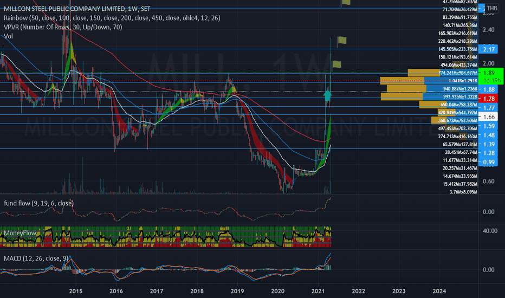Click the 2016 label on time axis
505x298 pixels.
[x=116, y=291]
